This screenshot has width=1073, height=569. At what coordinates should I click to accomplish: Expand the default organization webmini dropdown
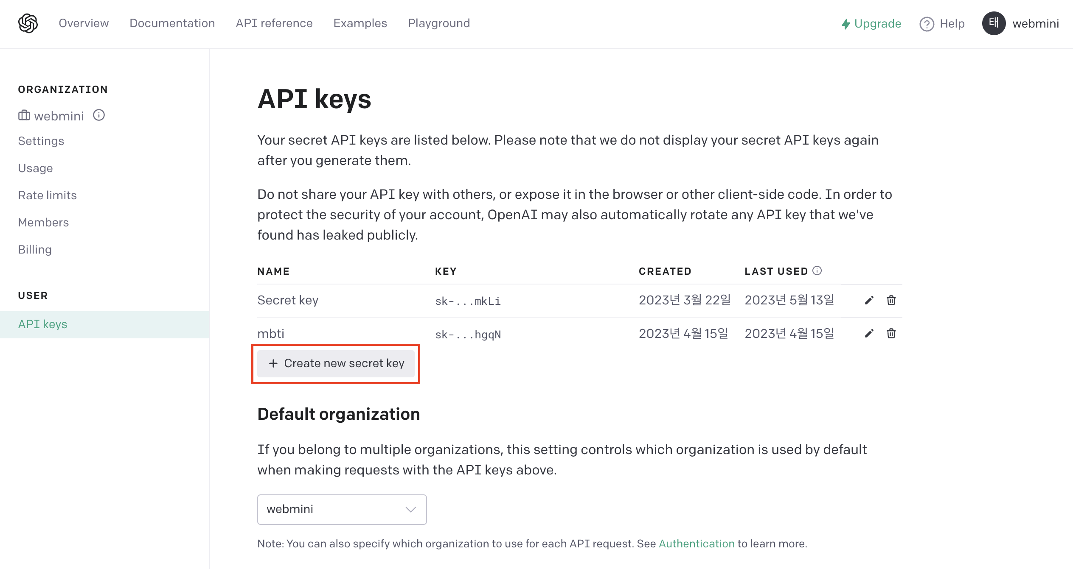point(342,509)
